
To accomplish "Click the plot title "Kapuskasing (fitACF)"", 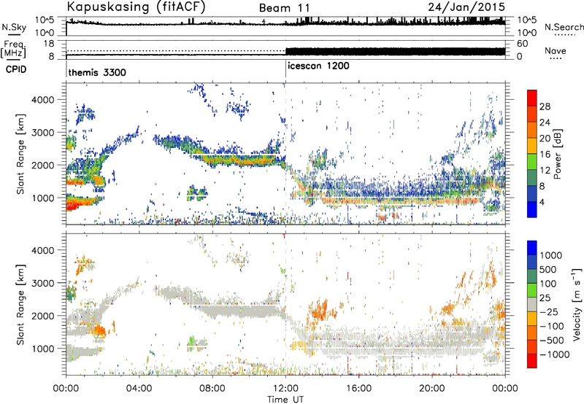I will pos(136,7).
